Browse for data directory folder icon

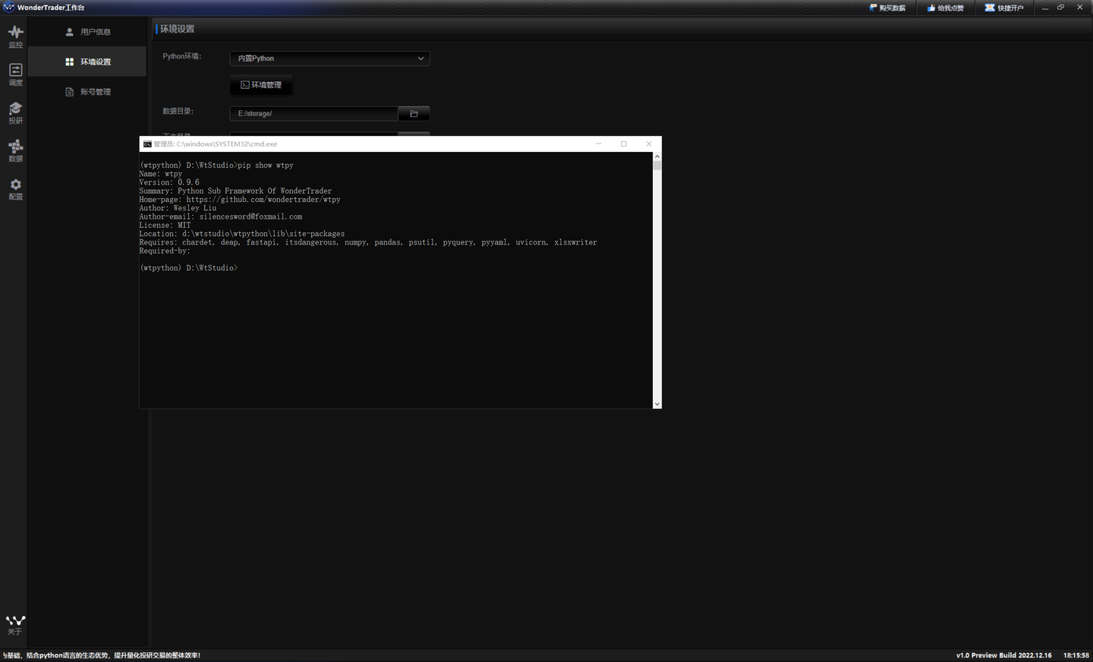click(414, 113)
